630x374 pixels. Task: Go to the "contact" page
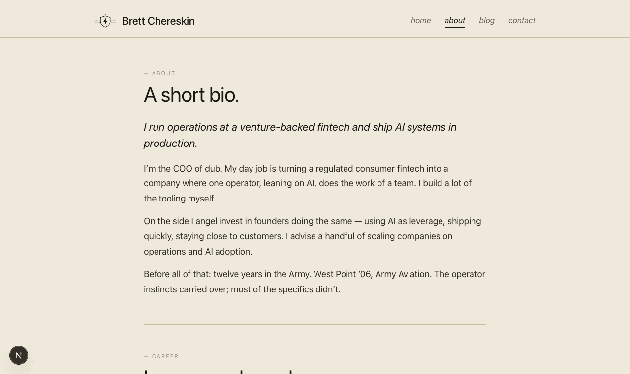pos(522,20)
